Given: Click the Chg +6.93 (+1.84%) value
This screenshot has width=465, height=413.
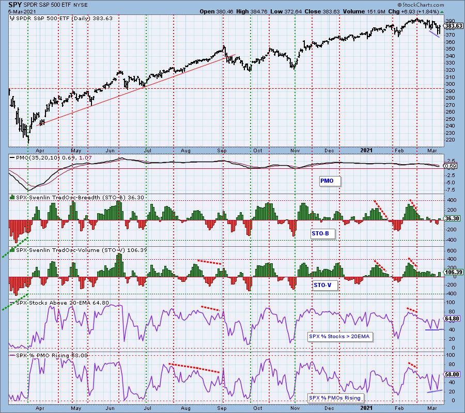Looking at the screenshot, I should (x=413, y=11).
